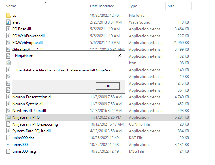Screen dimensions: 215x165
Task: Sort by the Type column header
Action: 133,6
